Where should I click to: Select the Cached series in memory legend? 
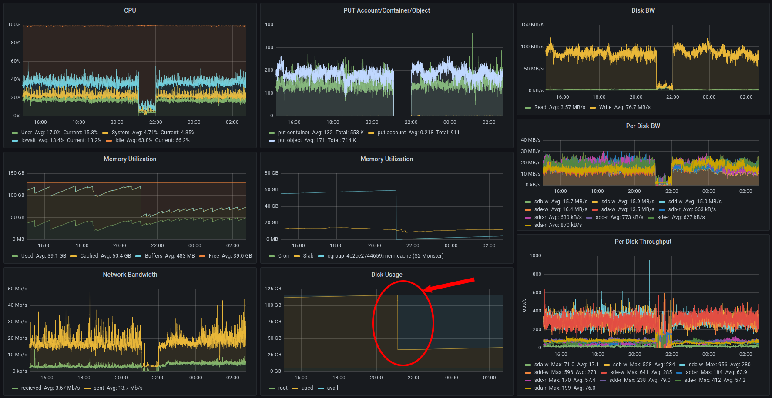pos(89,256)
